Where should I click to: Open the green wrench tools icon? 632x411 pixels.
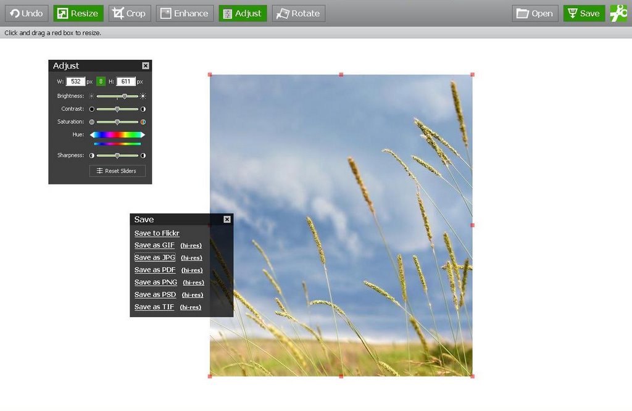pyautogui.click(x=618, y=14)
